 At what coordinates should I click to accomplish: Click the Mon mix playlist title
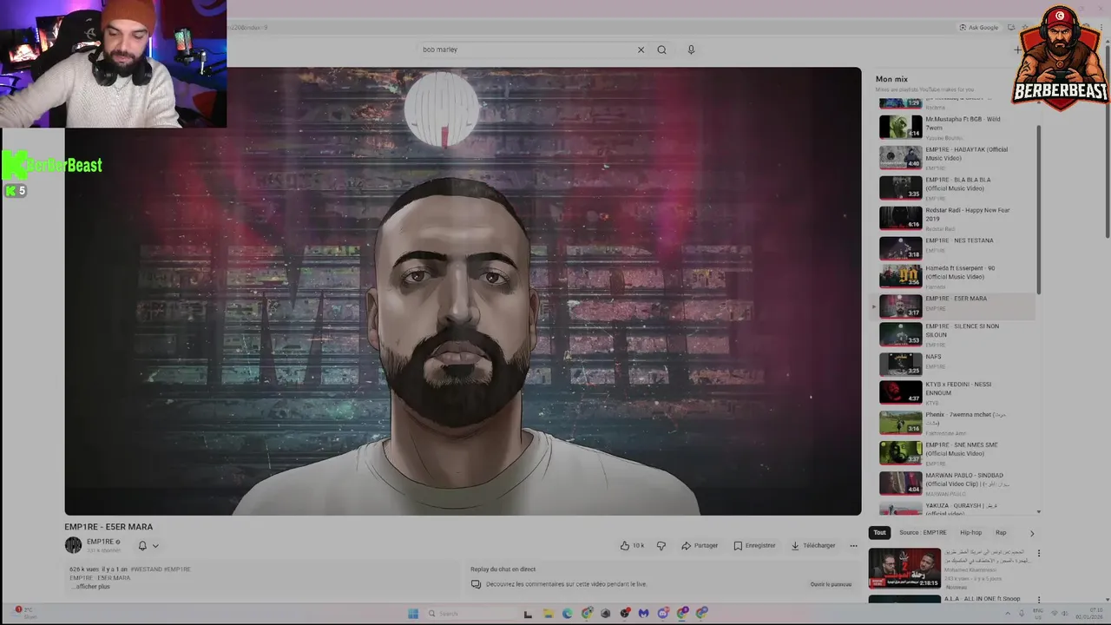[x=891, y=79]
